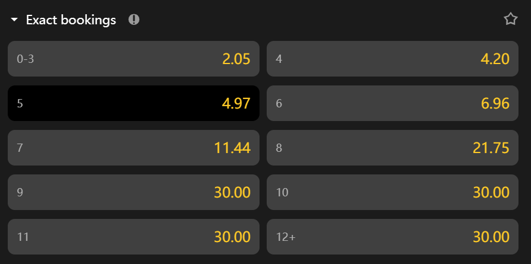Pick the 11 bookings selection
Image resolution: width=531 pixels, height=264 pixels.
[133, 237]
